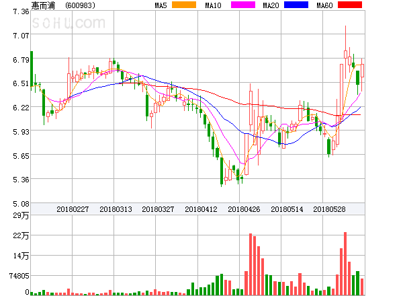403x296 pixels.
Task: Click the tall green candlestick at chart's left edge
Action: pyautogui.click(x=32, y=69)
